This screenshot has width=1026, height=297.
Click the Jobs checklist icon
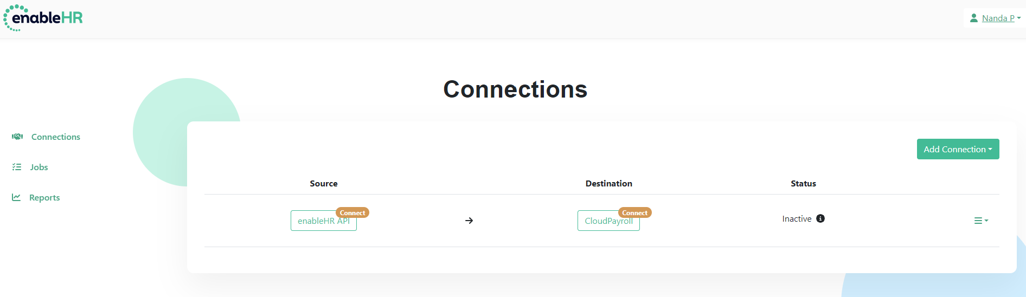pyautogui.click(x=17, y=167)
